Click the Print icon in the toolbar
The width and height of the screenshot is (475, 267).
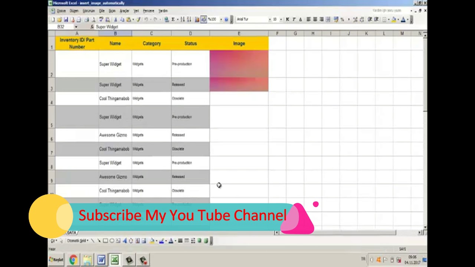(x=87, y=19)
